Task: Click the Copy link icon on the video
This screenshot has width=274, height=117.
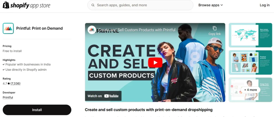Action: (215, 28)
